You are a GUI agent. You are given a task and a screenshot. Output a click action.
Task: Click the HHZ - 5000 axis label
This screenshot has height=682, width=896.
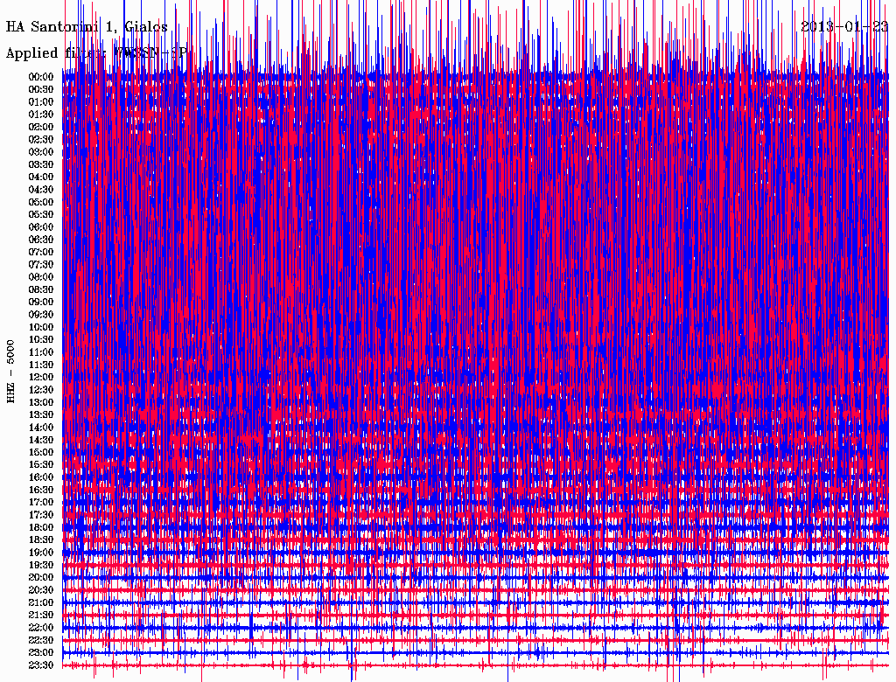pyautogui.click(x=11, y=372)
